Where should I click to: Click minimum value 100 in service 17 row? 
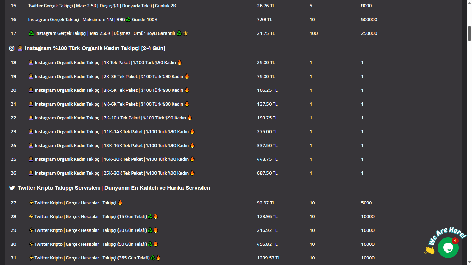[314, 33]
